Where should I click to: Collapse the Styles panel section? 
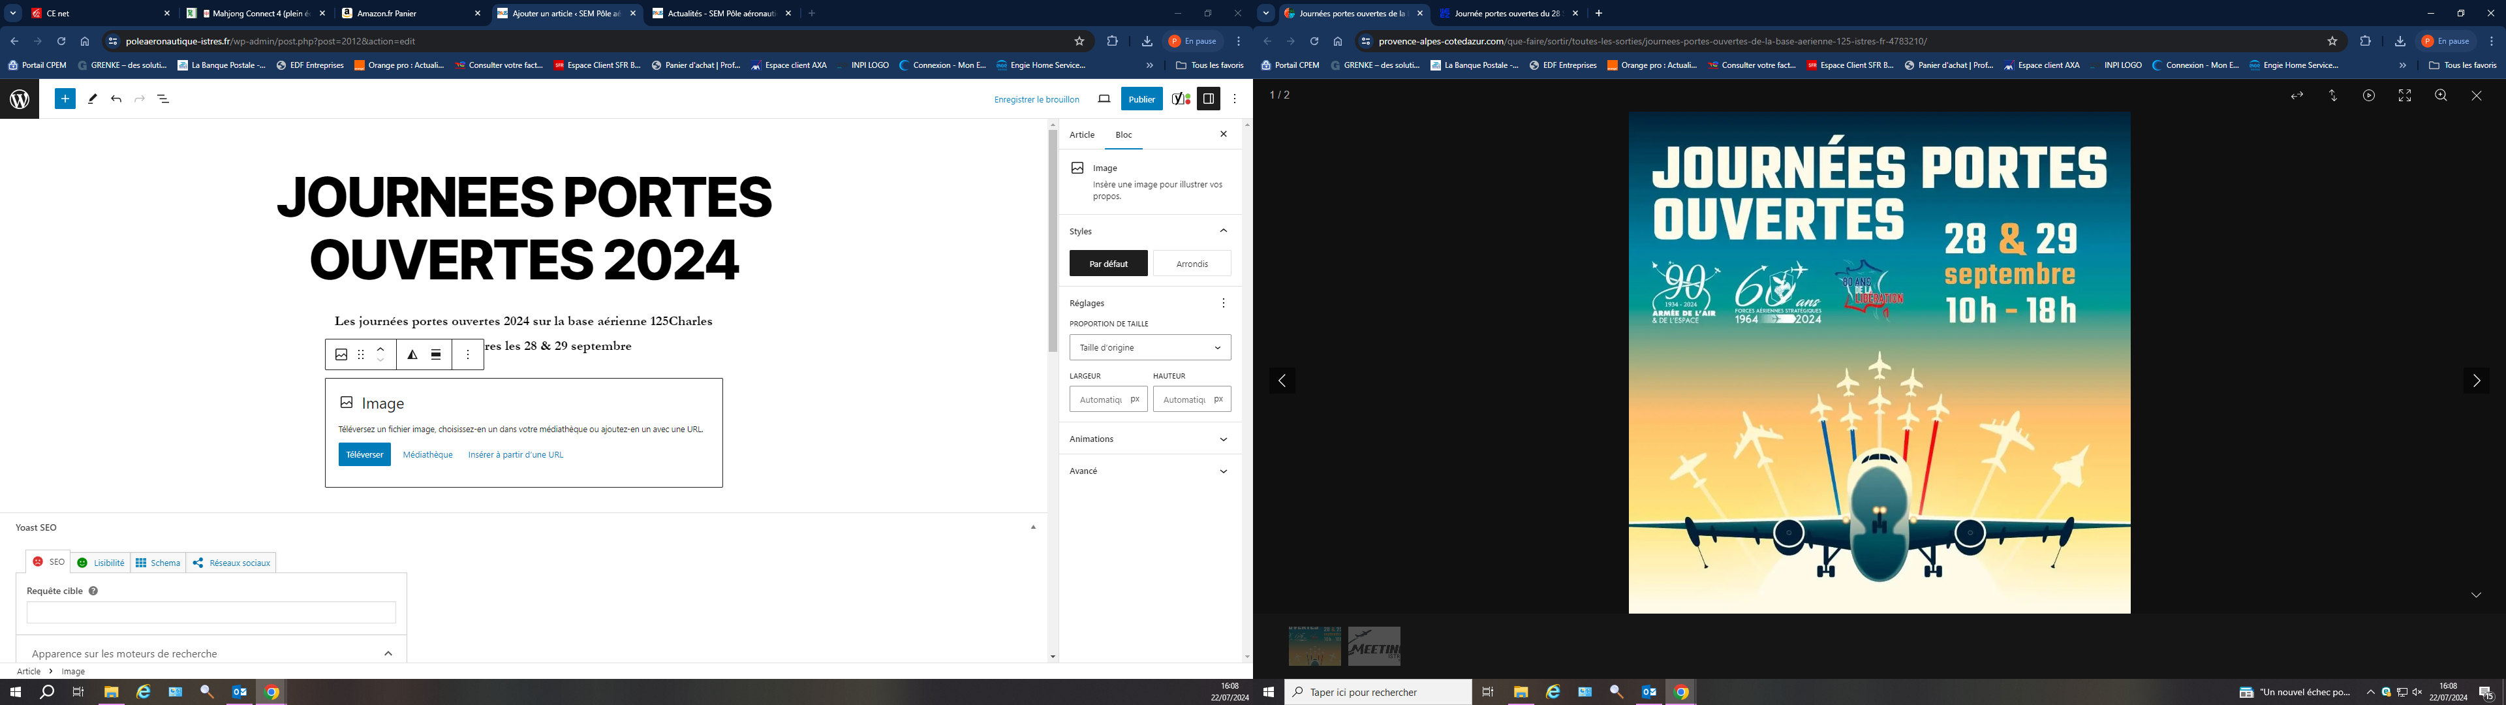point(1223,231)
